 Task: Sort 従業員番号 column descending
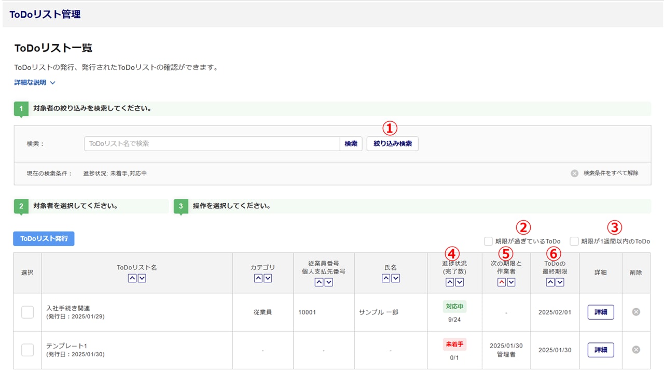(328, 282)
